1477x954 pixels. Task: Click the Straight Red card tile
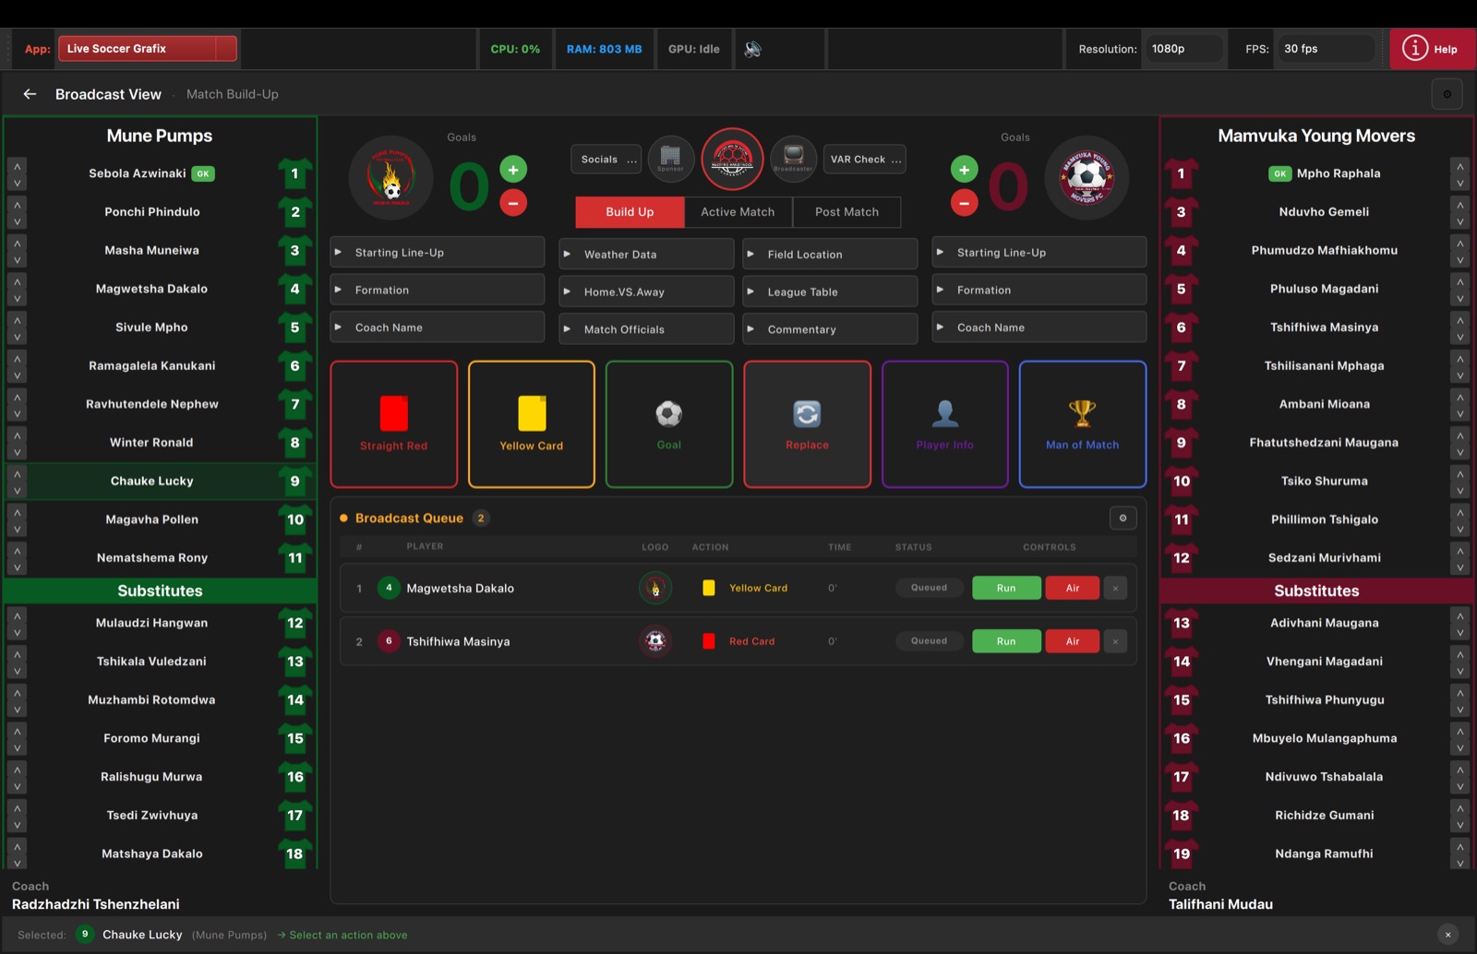pyautogui.click(x=394, y=424)
